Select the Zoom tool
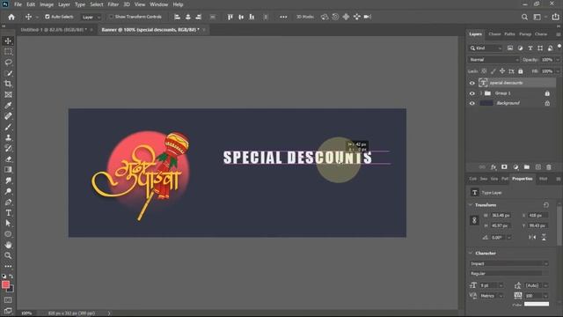The width and height of the screenshot is (563, 317). click(x=8, y=255)
